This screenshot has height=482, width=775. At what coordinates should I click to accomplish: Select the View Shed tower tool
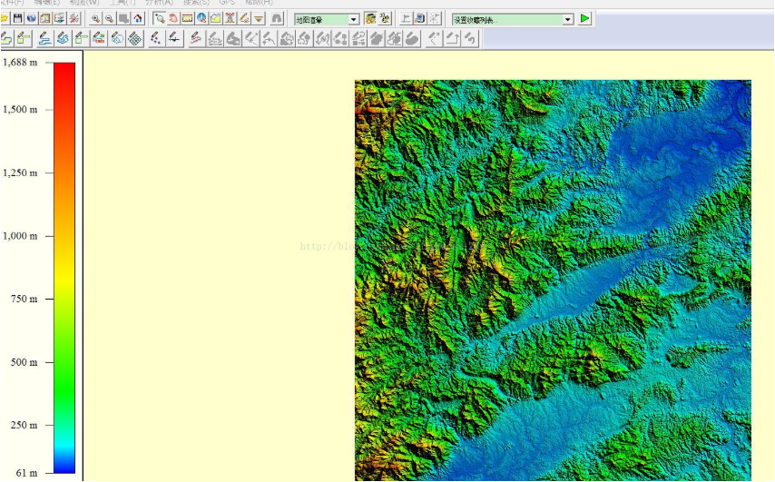230,18
